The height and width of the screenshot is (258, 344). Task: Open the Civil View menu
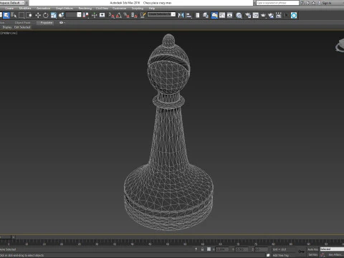point(102,8)
